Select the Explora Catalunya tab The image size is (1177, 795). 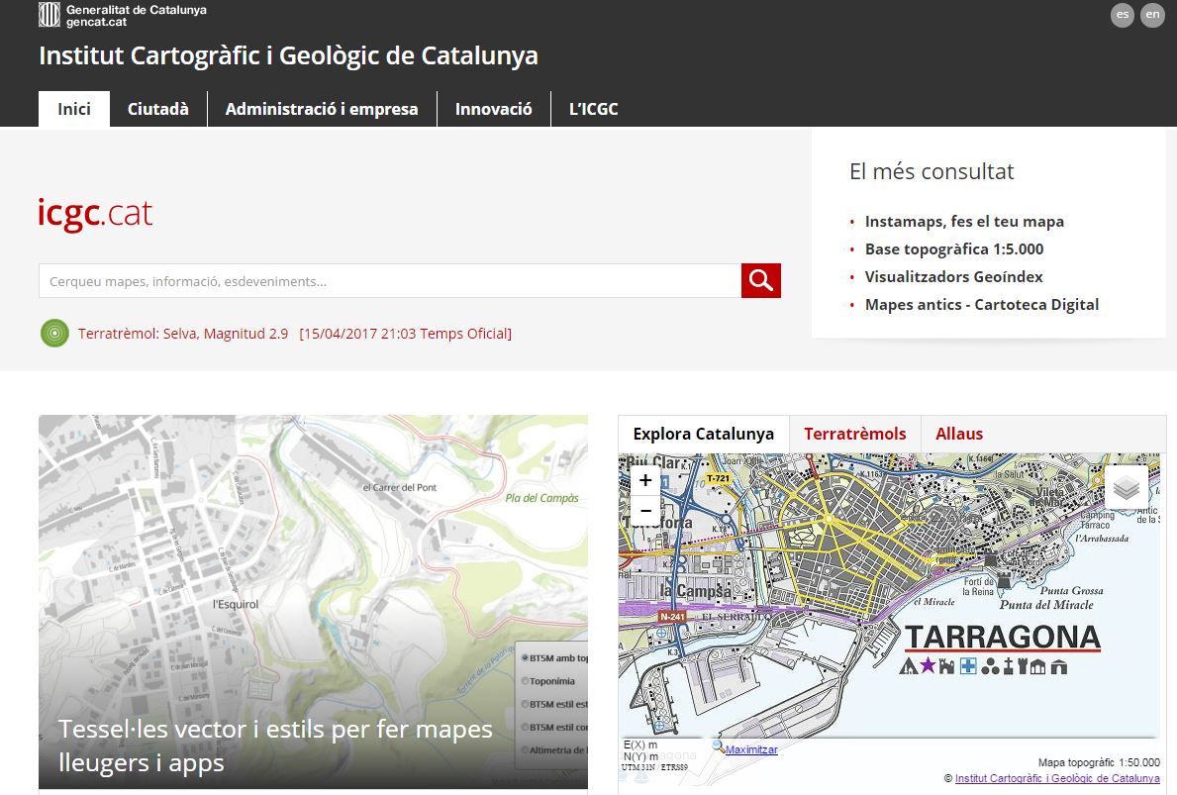704,434
